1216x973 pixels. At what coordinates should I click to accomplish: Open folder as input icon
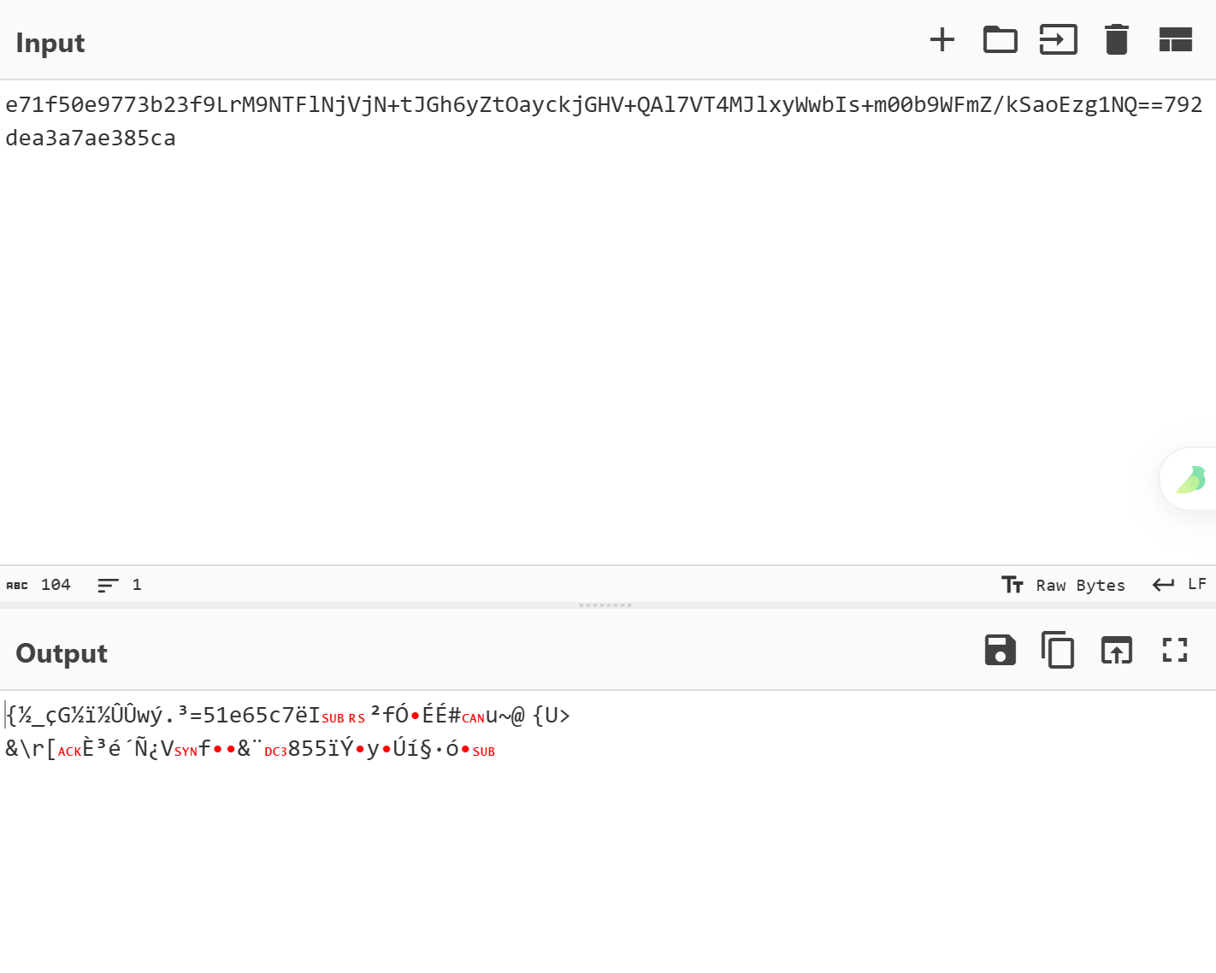(1000, 40)
